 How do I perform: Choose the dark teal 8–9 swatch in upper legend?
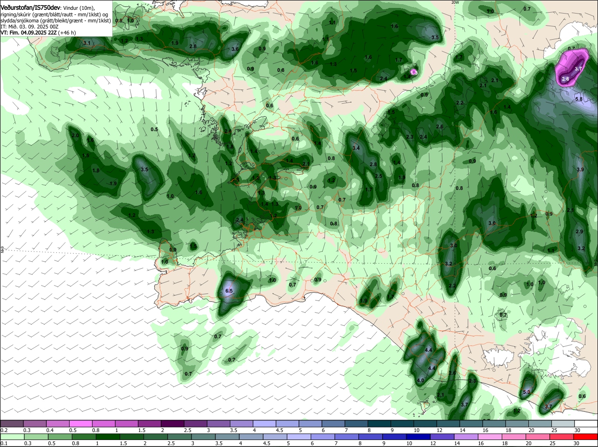tap(379, 423)
